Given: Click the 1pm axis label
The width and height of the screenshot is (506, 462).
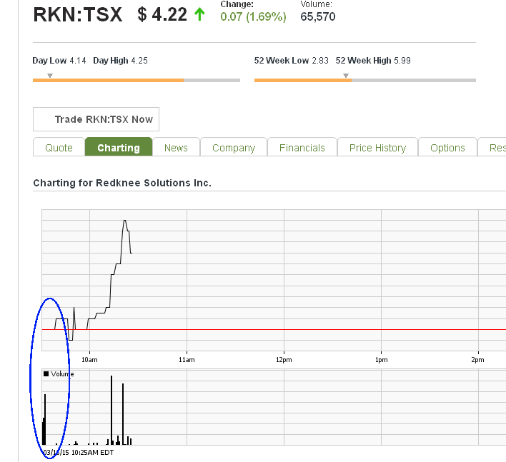Looking at the screenshot, I should click(x=381, y=360).
